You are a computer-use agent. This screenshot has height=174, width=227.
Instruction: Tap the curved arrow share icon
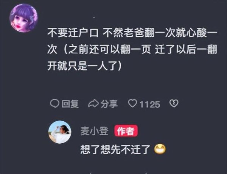93,103
